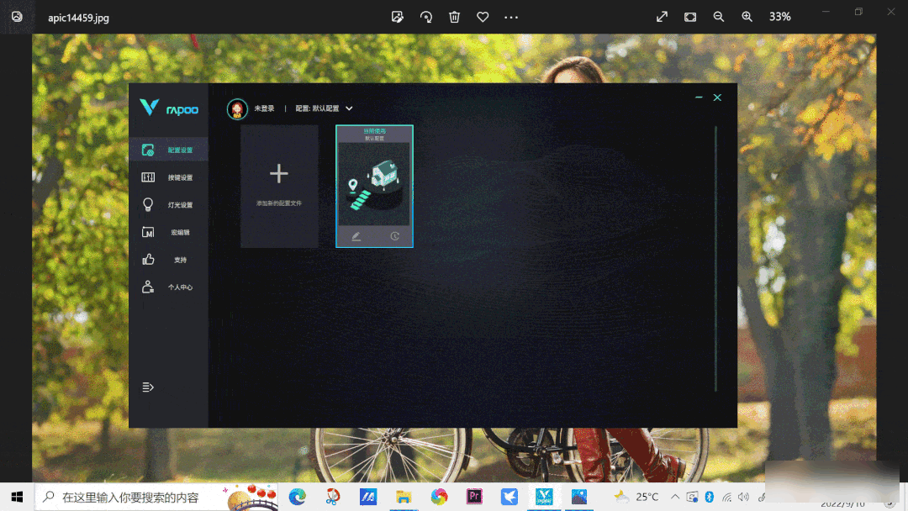The image size is (908, 511).
Task: Delete the photo with trash icon
Action: [455, 17]
